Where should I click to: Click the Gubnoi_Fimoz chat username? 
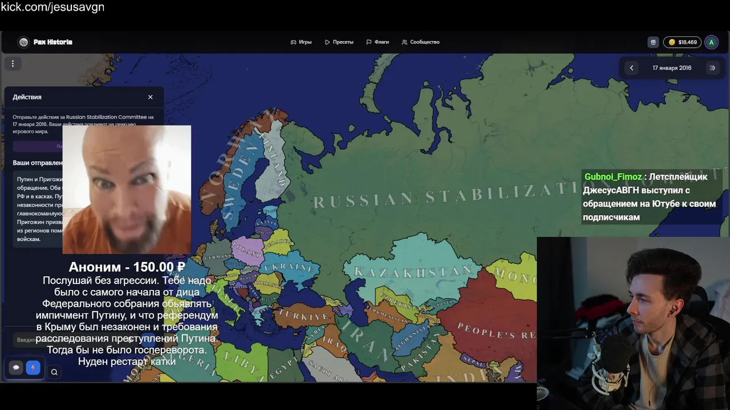click(x=613, y=177)
